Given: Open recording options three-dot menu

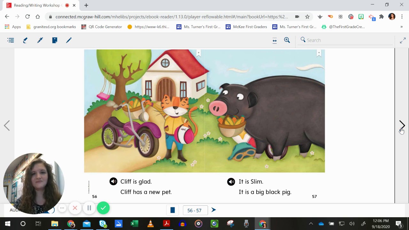Looking at the screenshot, I should pyautogui.click(x=62, y=208).
